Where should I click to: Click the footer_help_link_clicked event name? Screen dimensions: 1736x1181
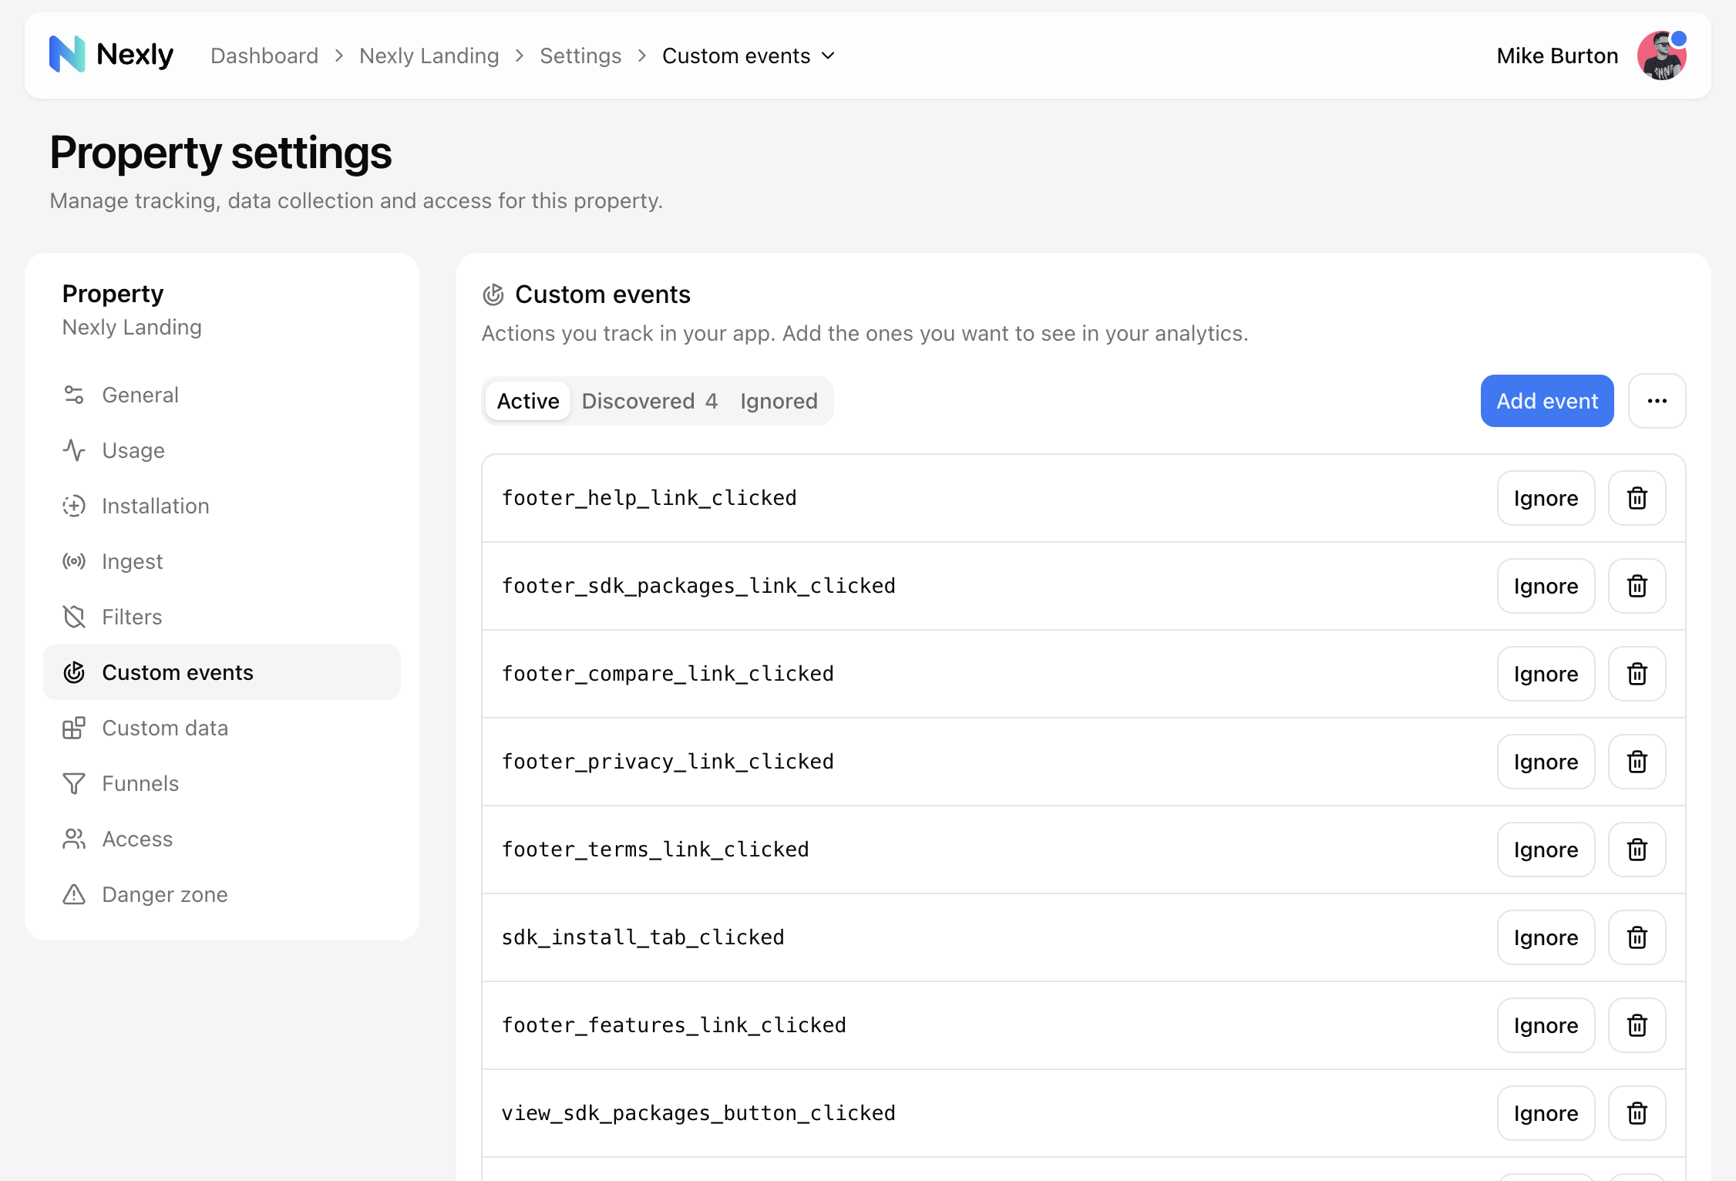tap(649, 498)
